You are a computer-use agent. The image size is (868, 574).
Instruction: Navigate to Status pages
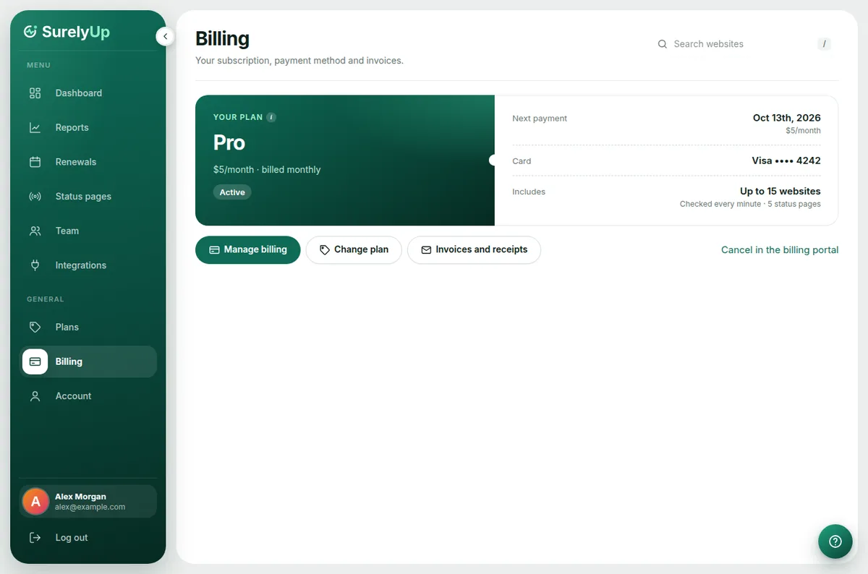click(x=88, y=197)
